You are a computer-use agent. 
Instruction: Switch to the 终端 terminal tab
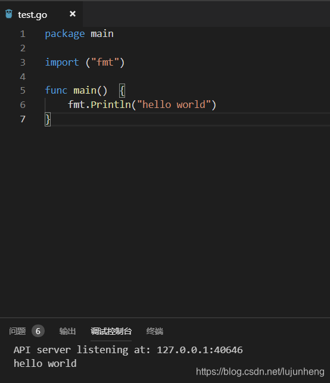point(155,331)
